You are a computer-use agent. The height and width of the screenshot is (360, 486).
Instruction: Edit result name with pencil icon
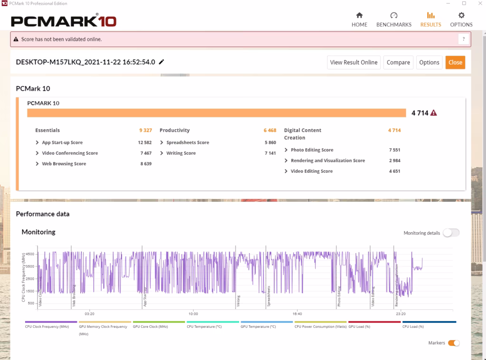tap(161, 62)
